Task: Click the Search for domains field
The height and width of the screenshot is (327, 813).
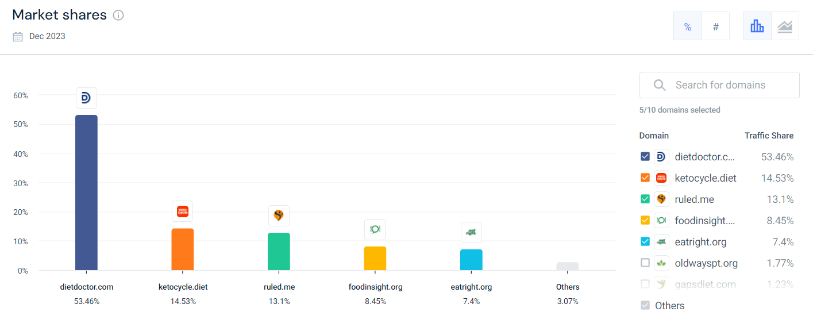Action: click(719, 85)
